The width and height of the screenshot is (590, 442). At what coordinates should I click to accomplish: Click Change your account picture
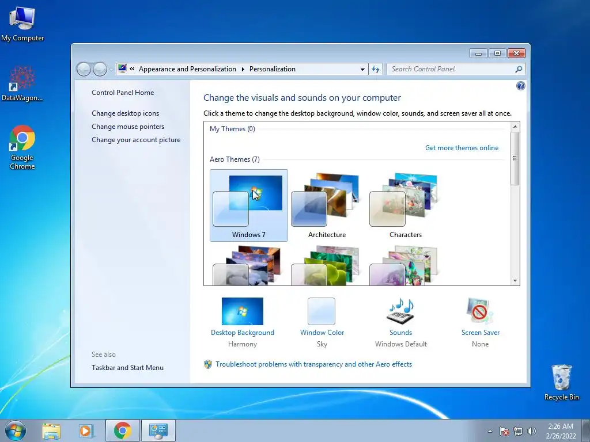point(136,139)
